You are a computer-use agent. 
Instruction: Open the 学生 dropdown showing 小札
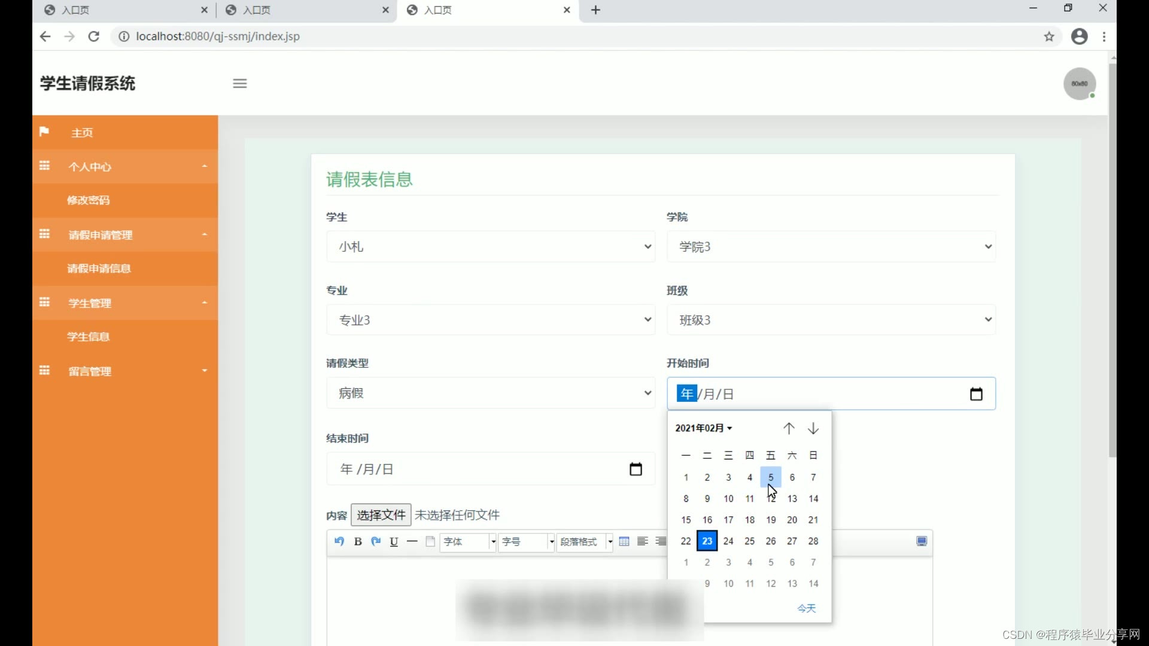[490, 246]
